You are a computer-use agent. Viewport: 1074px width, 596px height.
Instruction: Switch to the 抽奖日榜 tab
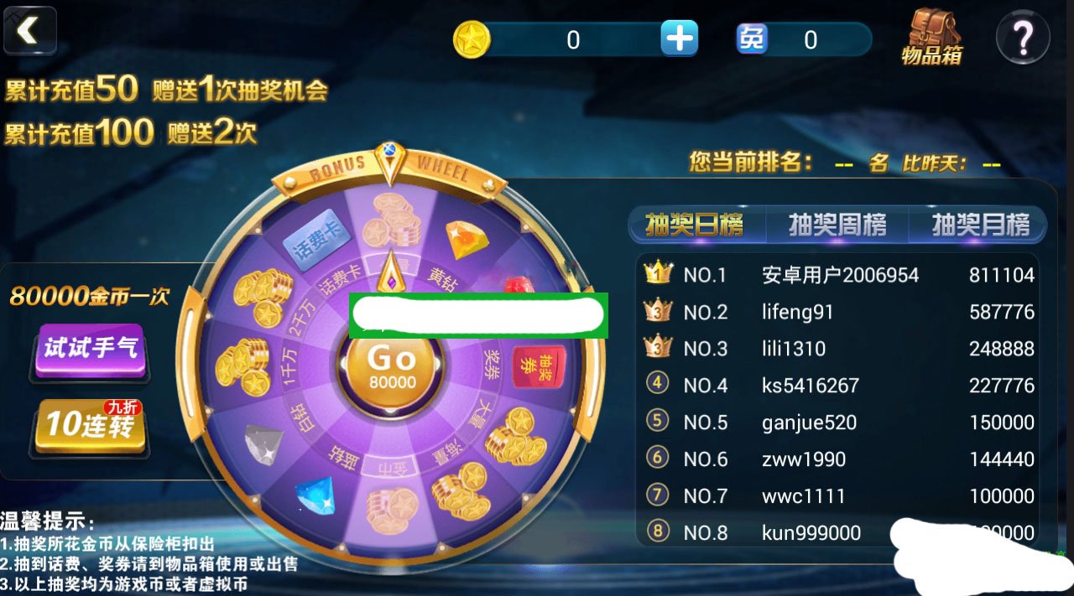click(695, 225)
